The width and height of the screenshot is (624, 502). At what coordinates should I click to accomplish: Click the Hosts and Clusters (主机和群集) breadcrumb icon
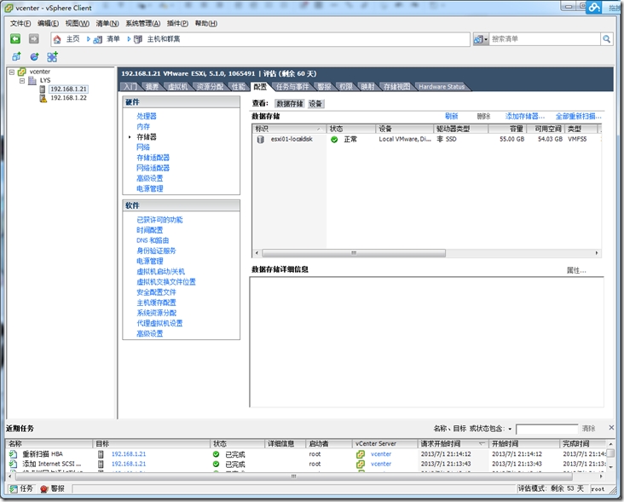click(138, 39)
